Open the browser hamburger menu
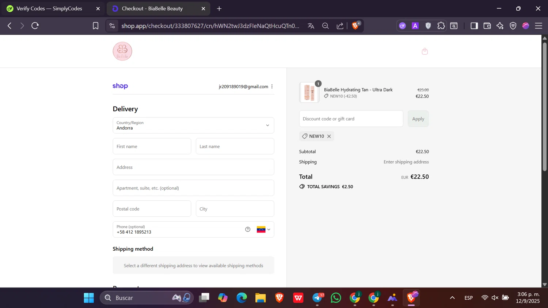Image resolution: width=548 pixels, height=308 pixels. [x=539, y=26]
